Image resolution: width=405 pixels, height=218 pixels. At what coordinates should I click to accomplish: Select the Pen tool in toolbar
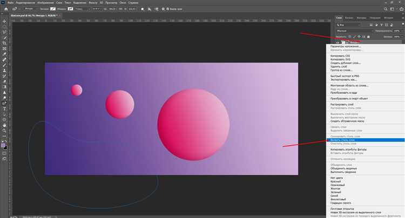point(4,103)
